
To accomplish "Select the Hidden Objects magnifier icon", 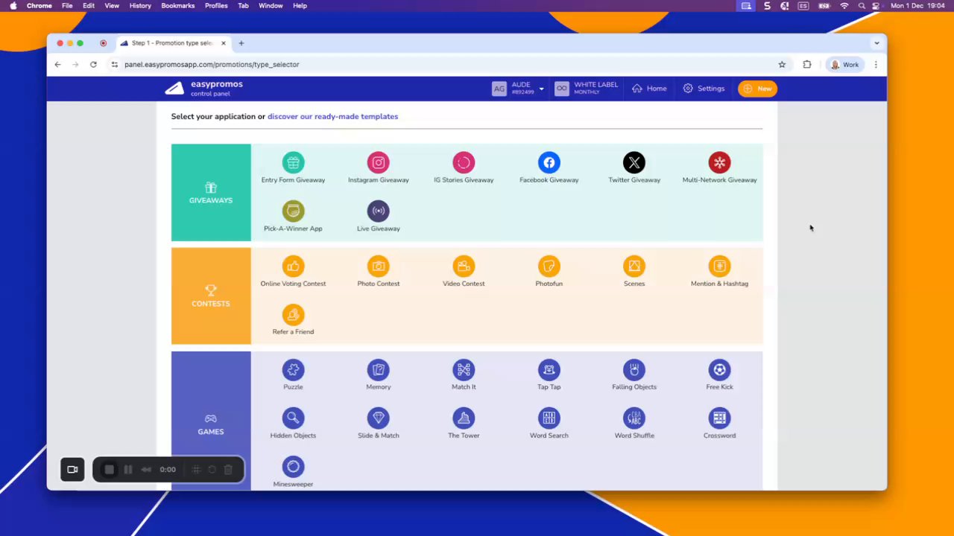I will pos(293,418).
